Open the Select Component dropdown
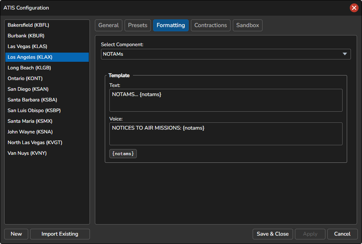This screenshot has width=362, height=244. [226, 54]
